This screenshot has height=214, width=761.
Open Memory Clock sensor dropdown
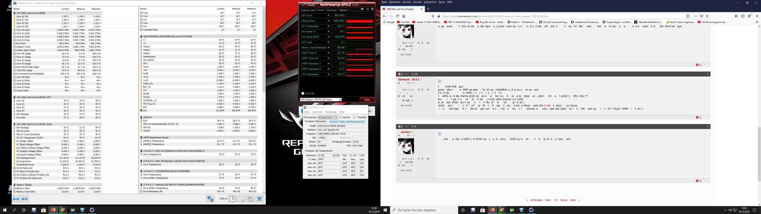(x=328, y=21)
